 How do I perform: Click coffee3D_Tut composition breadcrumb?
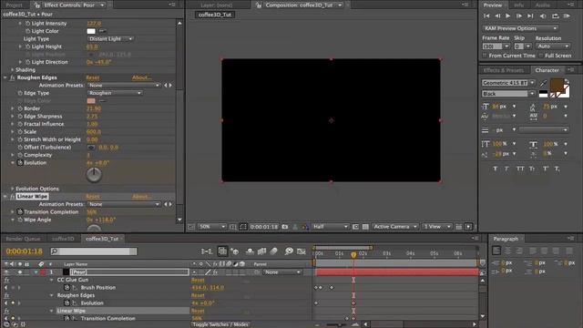pos(215,15)
